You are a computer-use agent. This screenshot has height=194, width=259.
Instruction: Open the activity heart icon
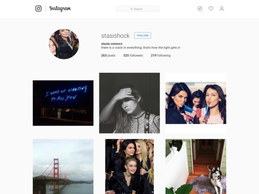tap(211, 9)
